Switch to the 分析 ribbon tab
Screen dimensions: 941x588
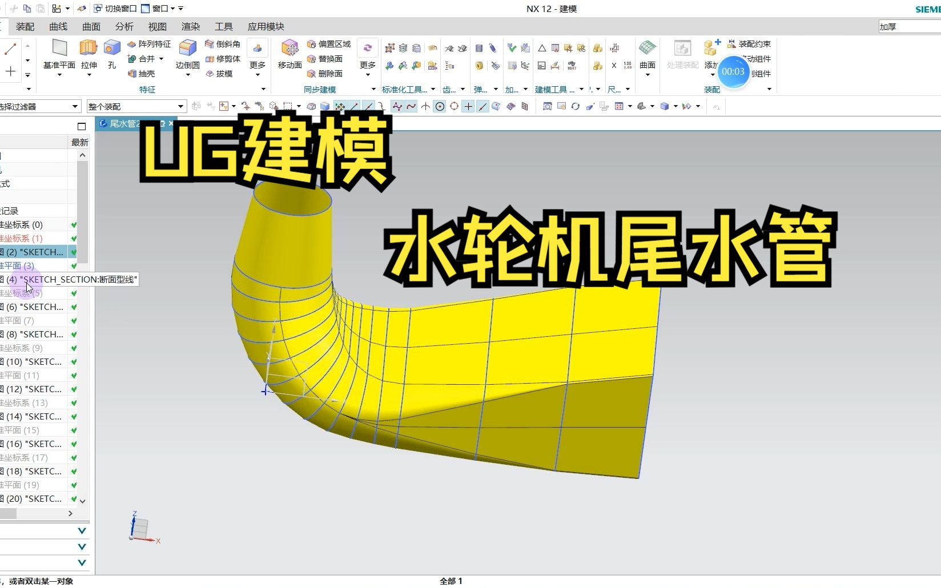tap(123, 26)
